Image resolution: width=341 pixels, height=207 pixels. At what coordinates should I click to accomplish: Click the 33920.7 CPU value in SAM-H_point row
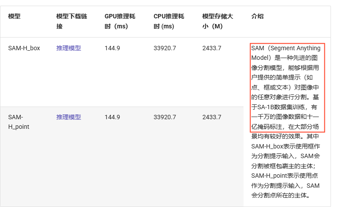click(165, 117)
